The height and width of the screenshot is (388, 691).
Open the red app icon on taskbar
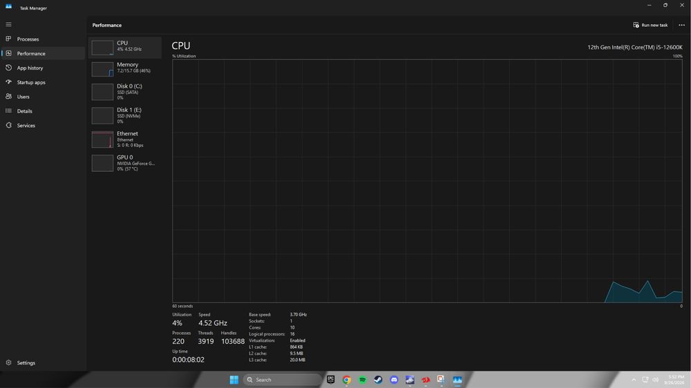point(426,380)
